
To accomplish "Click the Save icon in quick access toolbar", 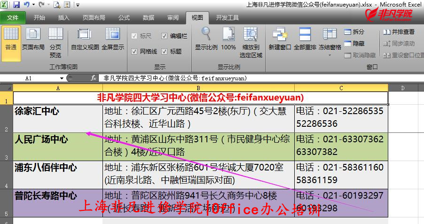I will (16, 4).
